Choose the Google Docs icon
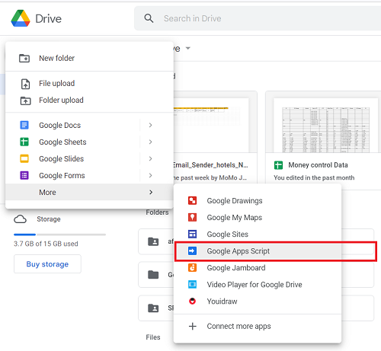This screenshot has height=351, width=381. point(24,125)
